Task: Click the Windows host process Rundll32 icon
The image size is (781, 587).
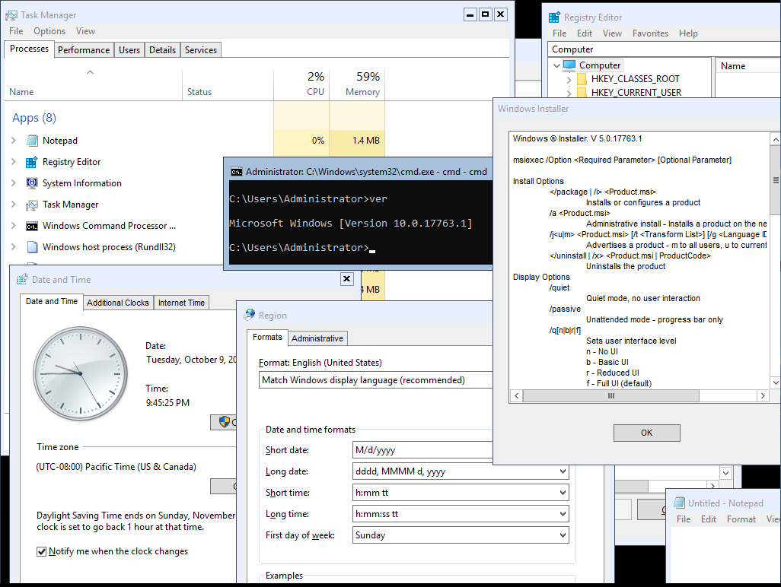Action: click(32, 247)
